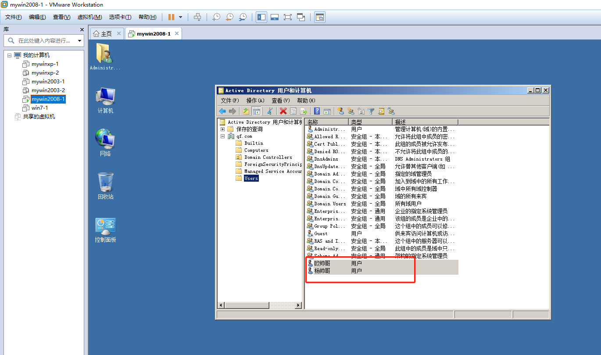Sort by the 类型 column header
The image size is (601, 355).
click(371, 122)
